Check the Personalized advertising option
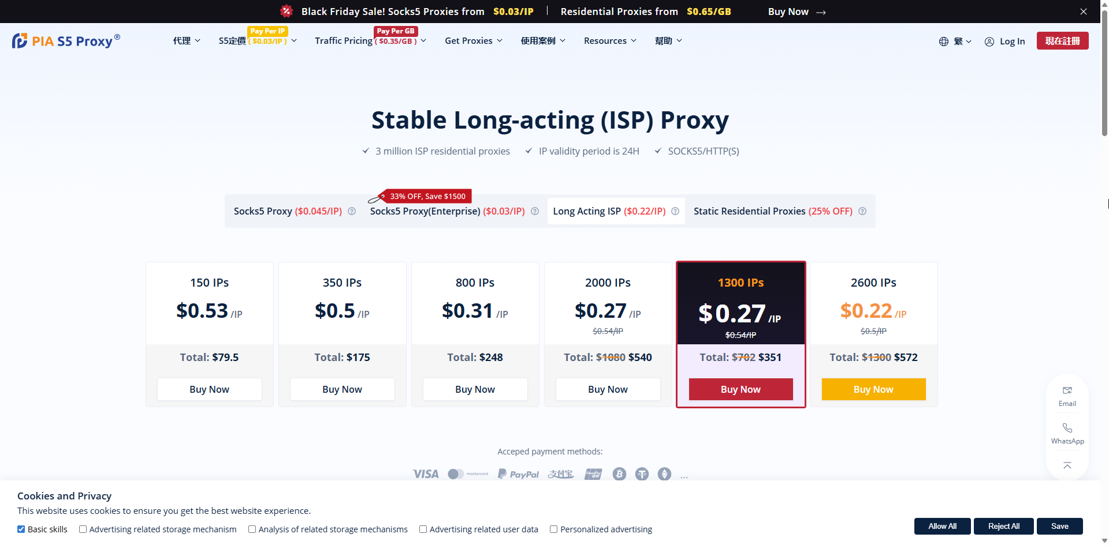The width and height of the screenshot is (1109, 545). point(553,529)
